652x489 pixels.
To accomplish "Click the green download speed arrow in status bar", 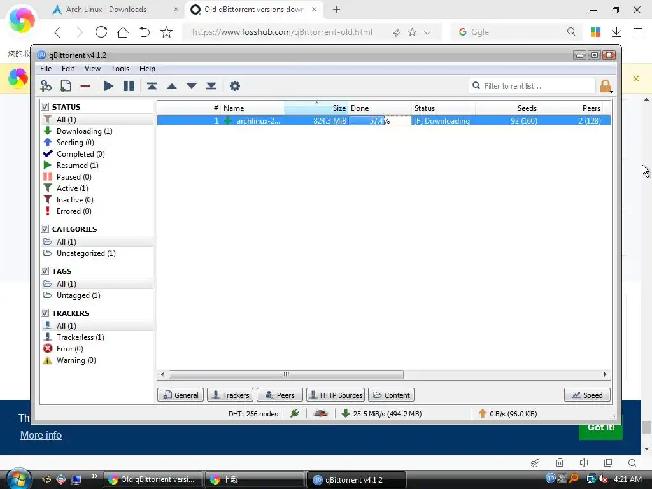I will (x=345, y=413).
